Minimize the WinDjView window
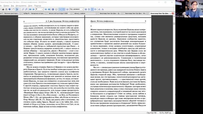The height and width of the screenshot is (114, 203). pos(159,2)
